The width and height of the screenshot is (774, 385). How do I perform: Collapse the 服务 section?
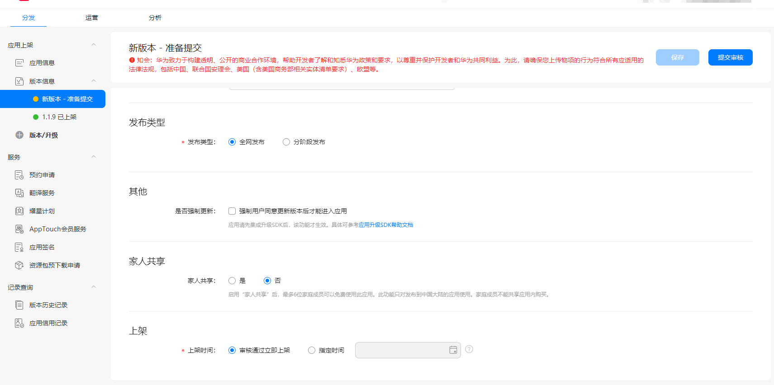tap(94, 157)
